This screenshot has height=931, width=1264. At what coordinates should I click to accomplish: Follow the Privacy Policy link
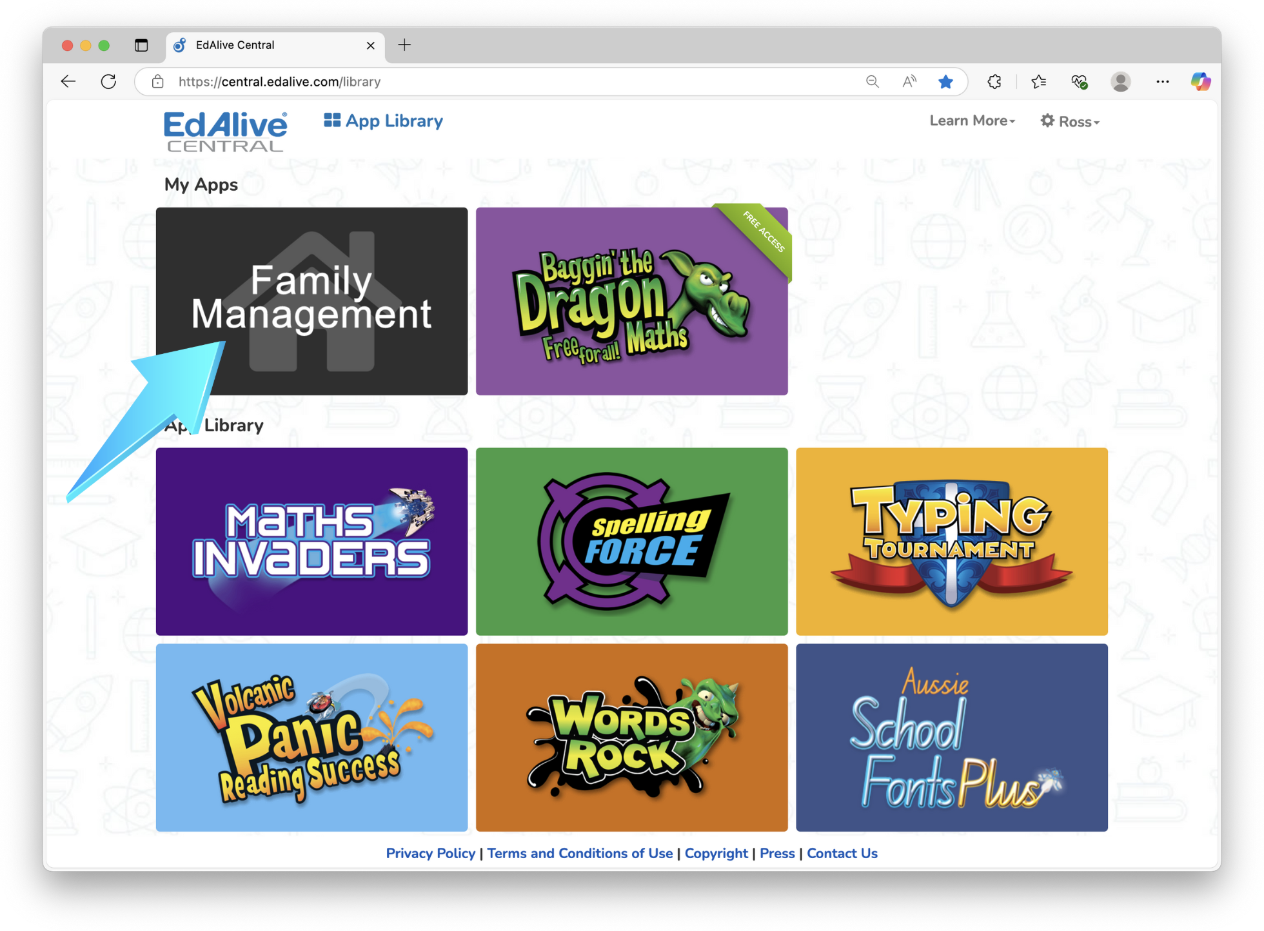coord(430,853)
